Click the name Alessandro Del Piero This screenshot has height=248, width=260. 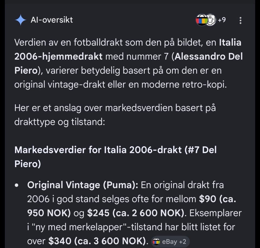[x=128, y=63]
